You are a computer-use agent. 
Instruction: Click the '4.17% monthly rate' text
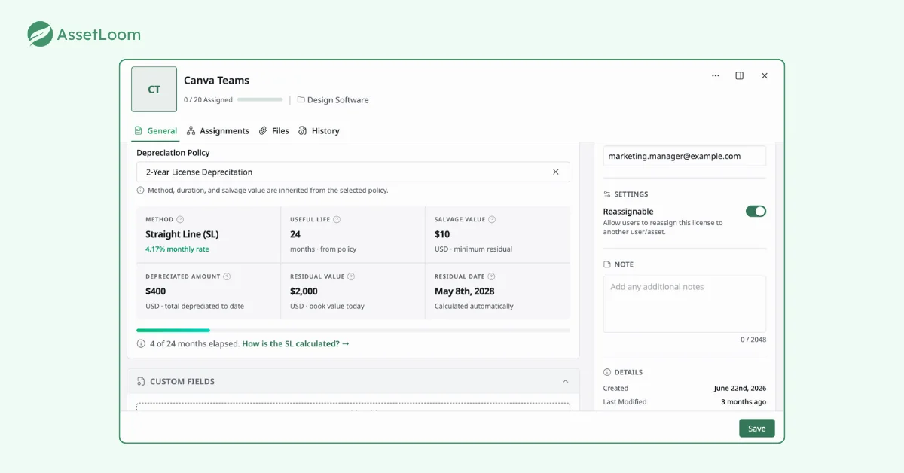coord(177,249)
